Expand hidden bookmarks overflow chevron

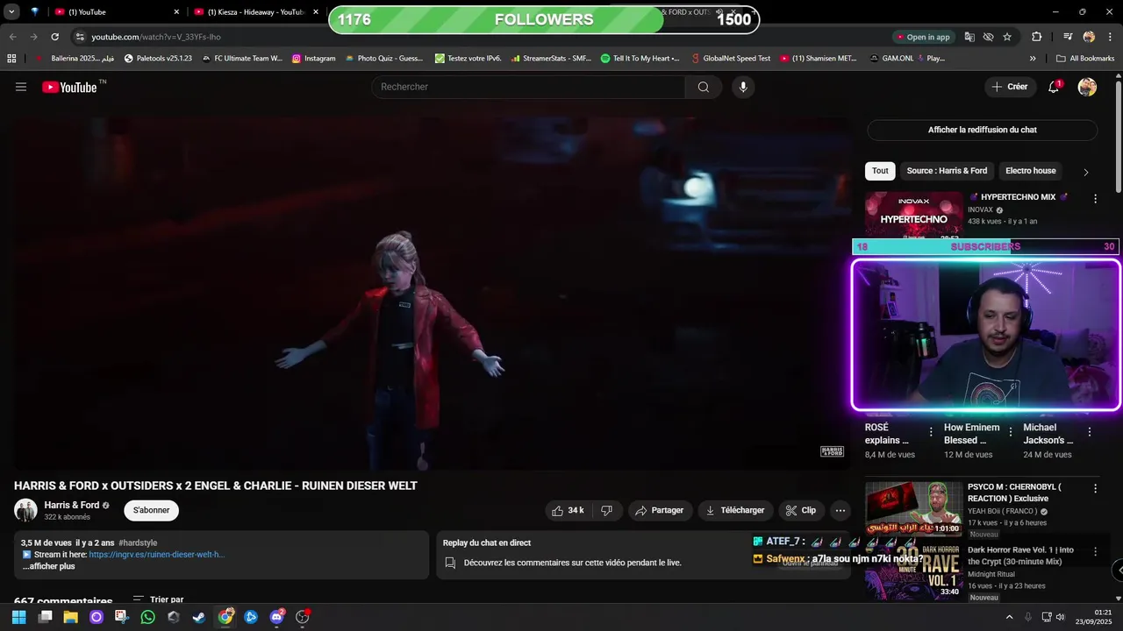(1033, 59)
